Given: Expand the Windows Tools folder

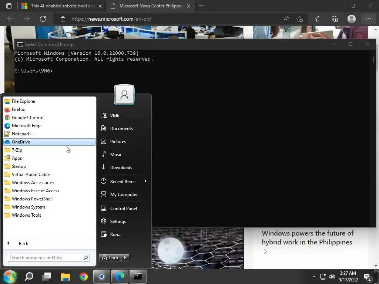Looking at the screenshot, I should point(50,215).
